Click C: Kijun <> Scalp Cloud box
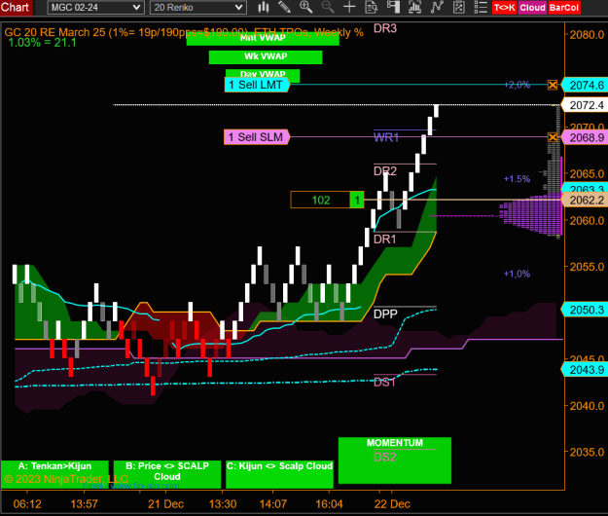This screenshot has height=516, width=608. [279, 474]
